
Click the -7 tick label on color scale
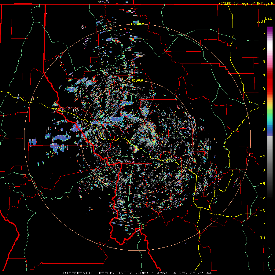(262, 224)
